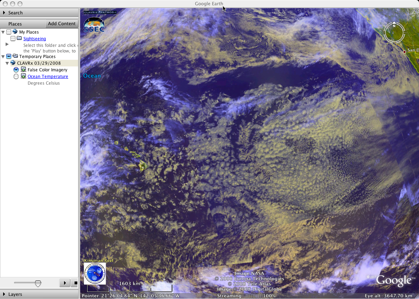The height and width of the screenshot is (299, 419).
Task: Click the Places opacity slider handle
Action: coord(38,283)
